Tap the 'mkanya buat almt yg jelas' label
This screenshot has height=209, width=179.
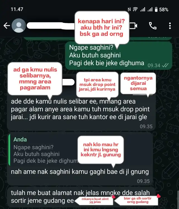click(x=95, y=200)
